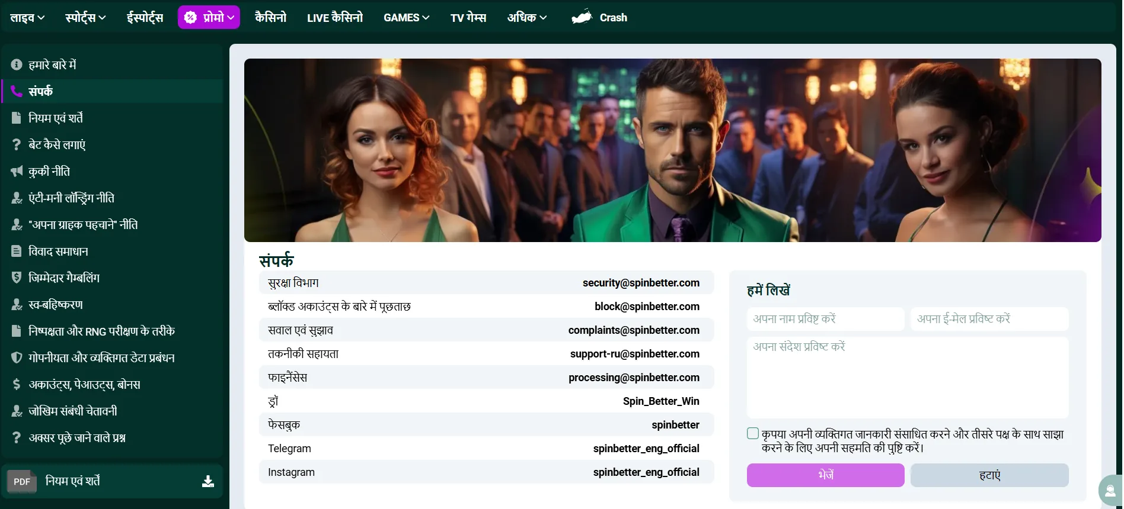Click the हटाएं clear button

[x=989, y=475]
